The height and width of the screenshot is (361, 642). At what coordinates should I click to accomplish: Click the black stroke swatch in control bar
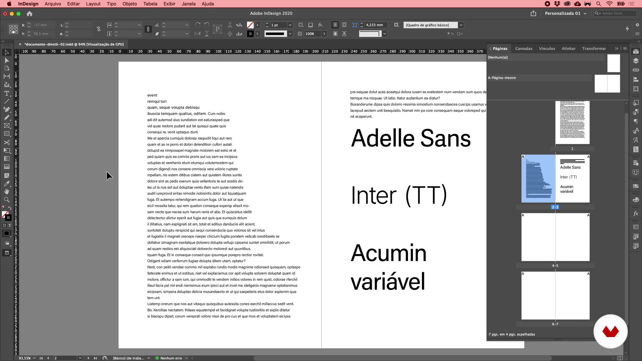[250, 34]
